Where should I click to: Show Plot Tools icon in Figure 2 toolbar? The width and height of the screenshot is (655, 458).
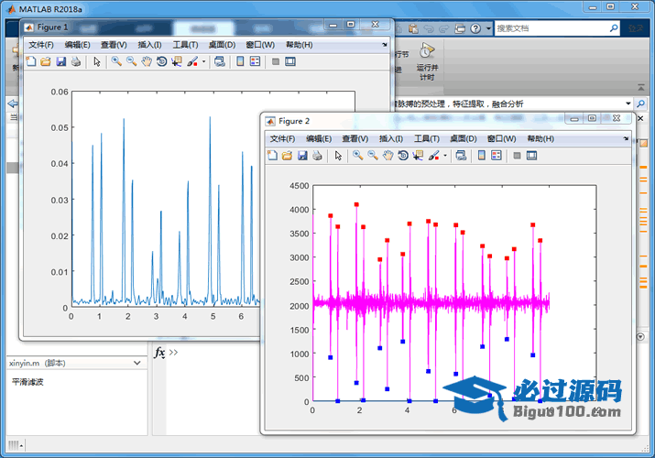tap(531, 156)
